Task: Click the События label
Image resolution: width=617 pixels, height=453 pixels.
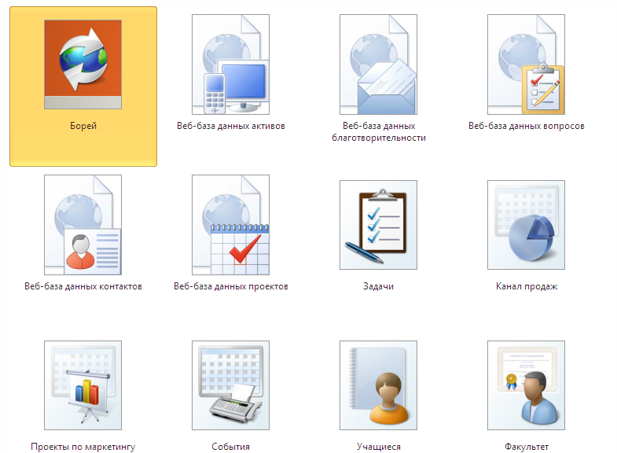Action: (x=230, y=447)
